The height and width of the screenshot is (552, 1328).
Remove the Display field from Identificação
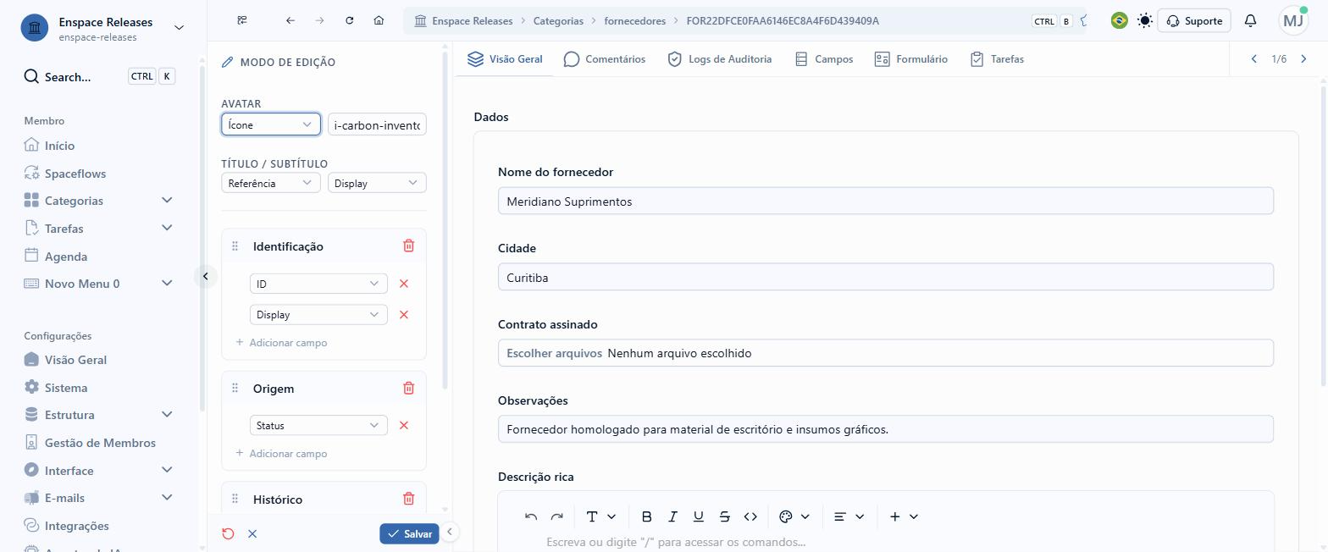tap(404, 314)
